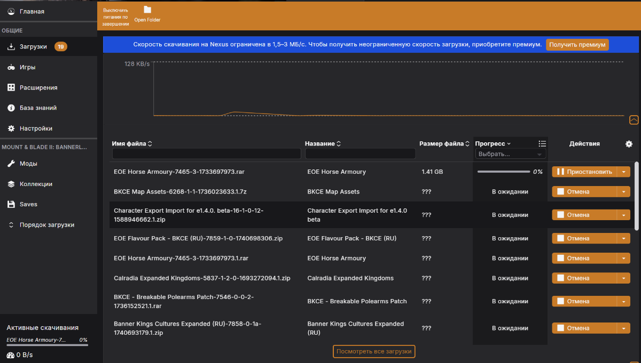The width and height of the screenshot is (641, 363).
Task: Expand action dropdown for Banner Kings Cultures row
Action: tap(624, 328)
